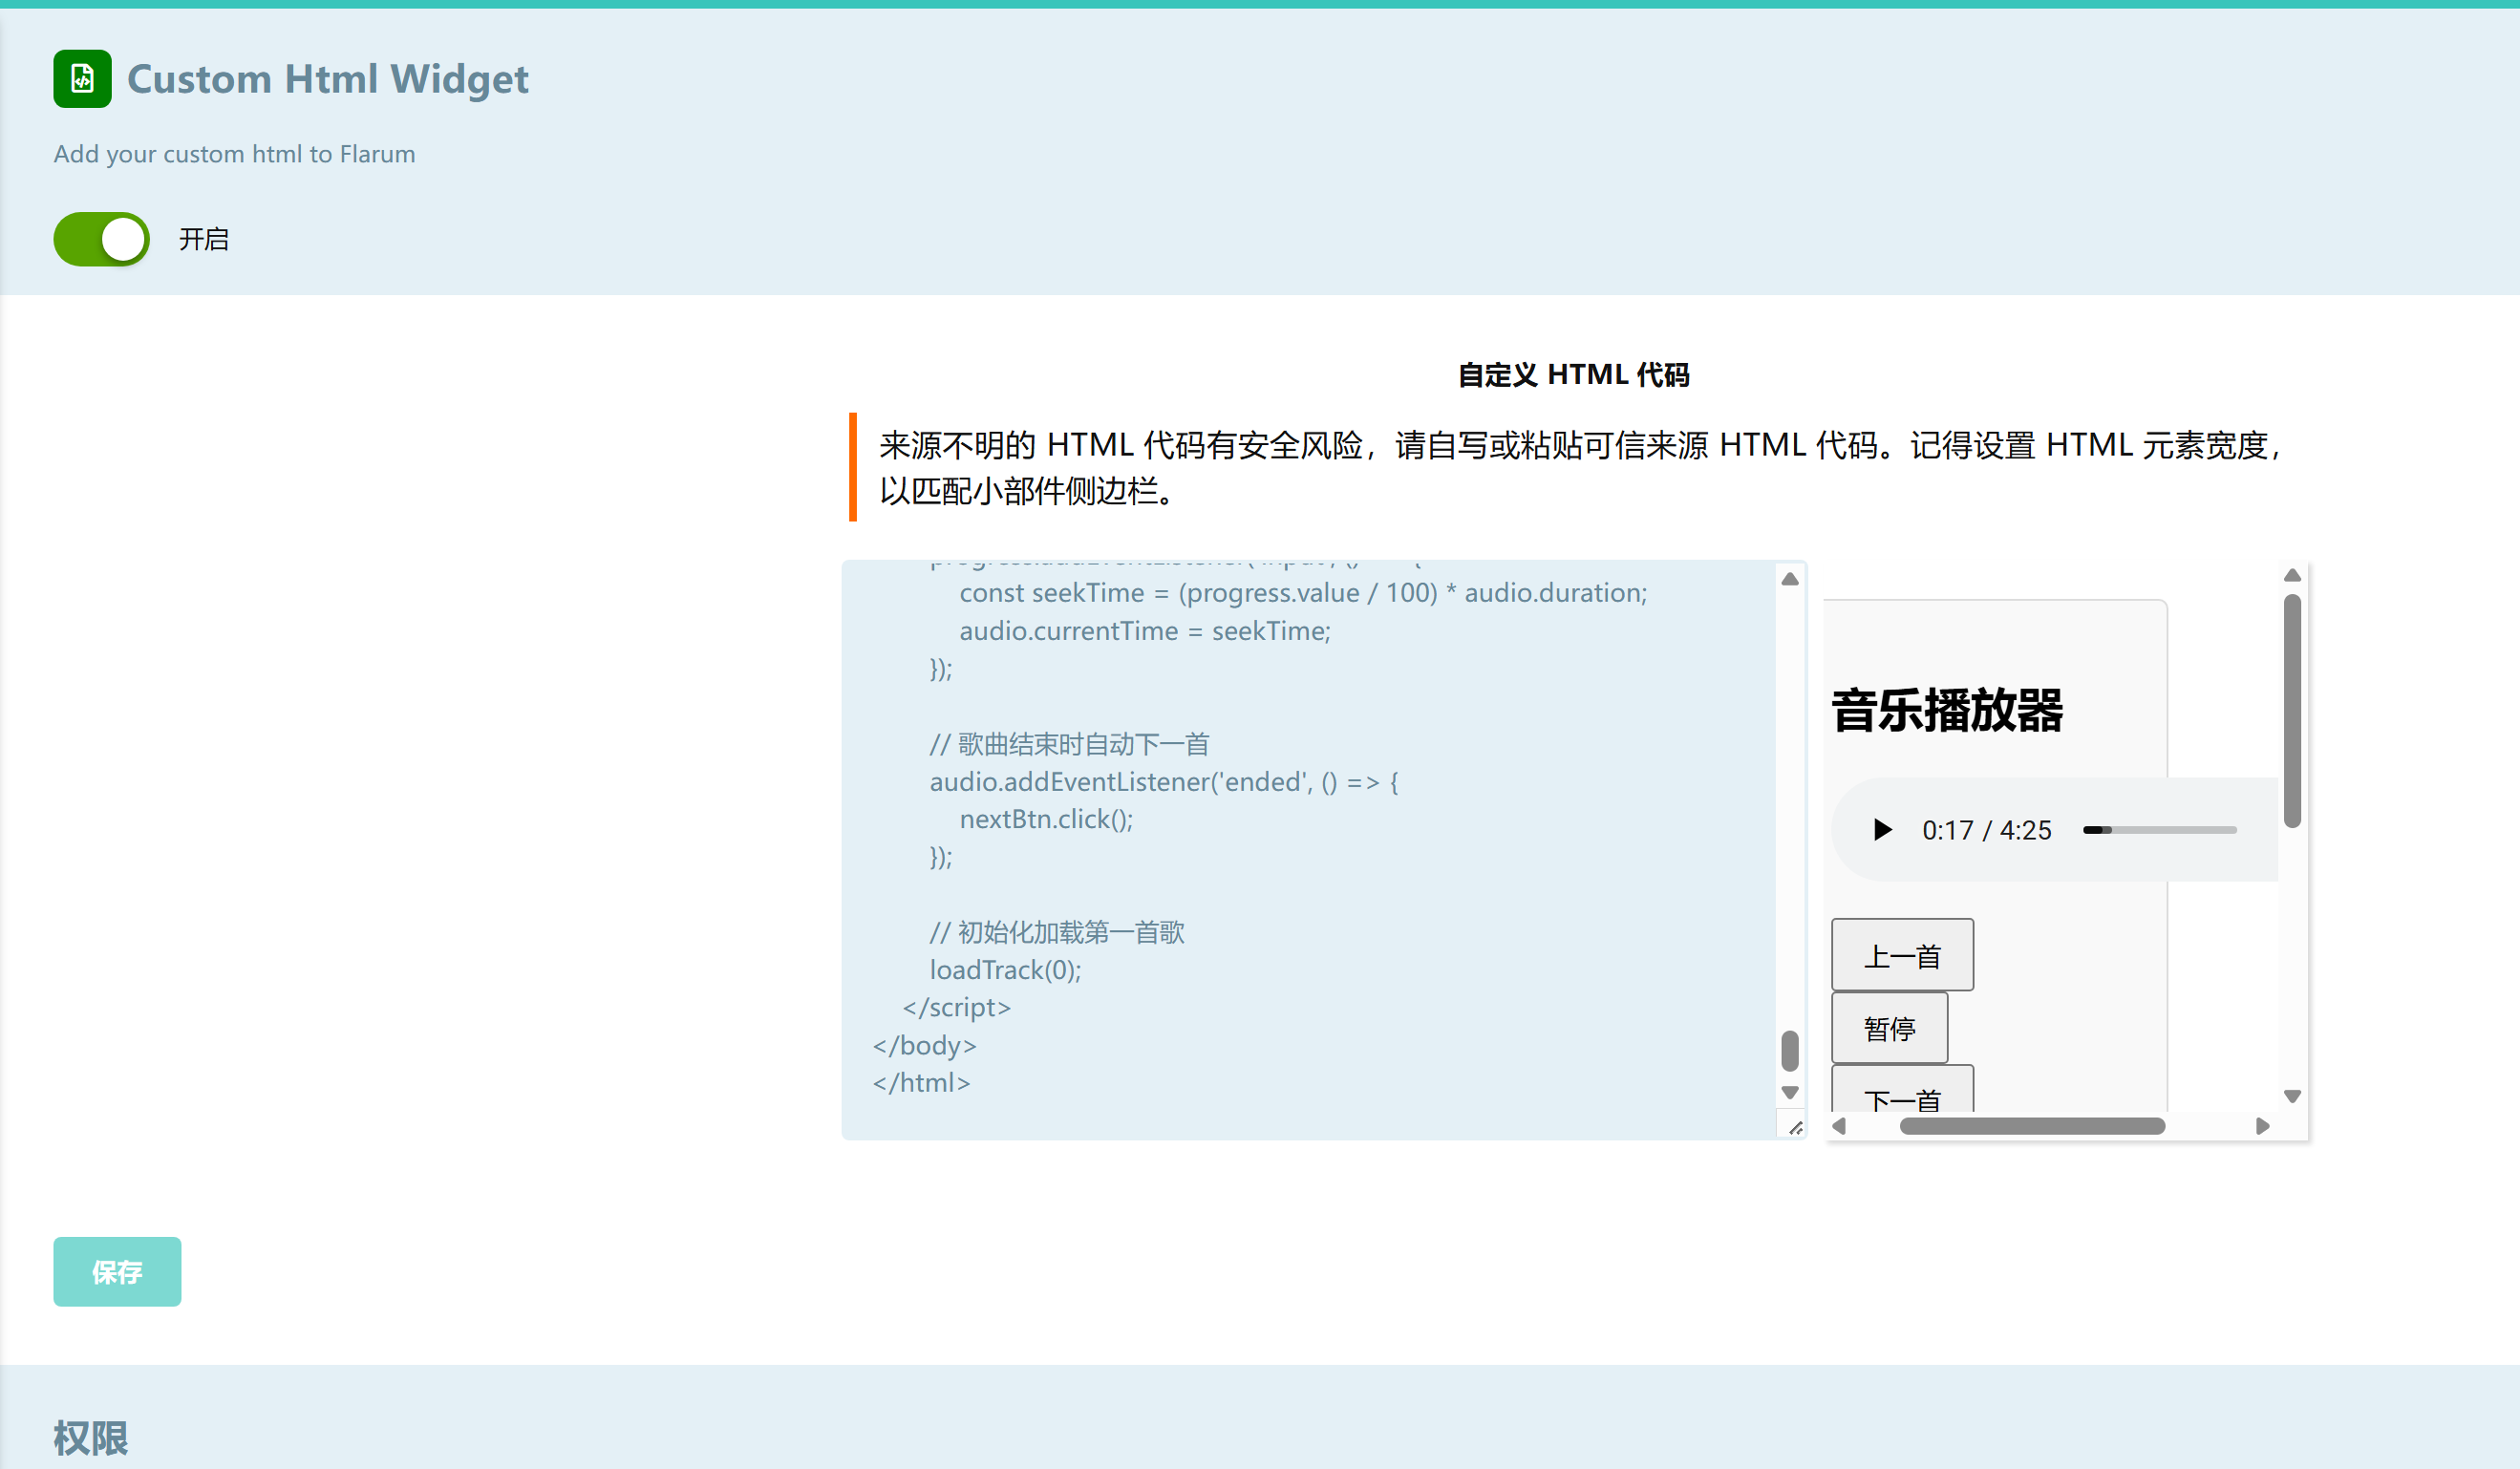Click the preview's horizontal scrollbar thumb
Screen dimensions: 2520x1469
[2032, 1126]
